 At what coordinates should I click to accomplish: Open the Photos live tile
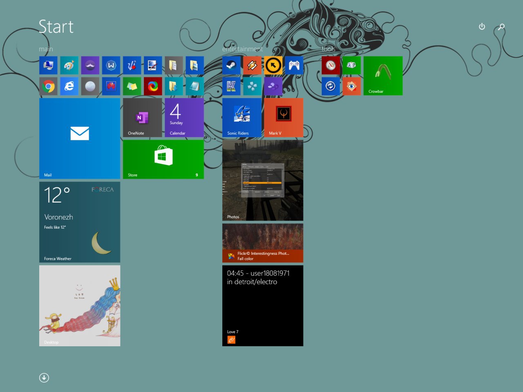pos(263,180)
